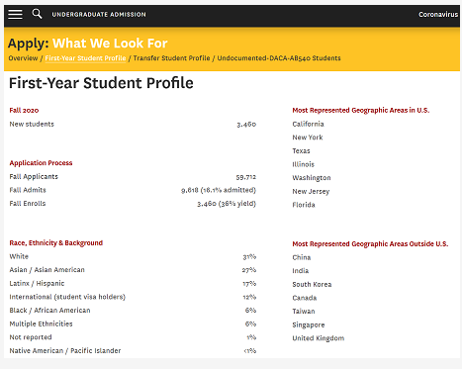Screen dimensions: 462x369
Task: Open the hamburger menu icon
Action: (x=15, y=14)
